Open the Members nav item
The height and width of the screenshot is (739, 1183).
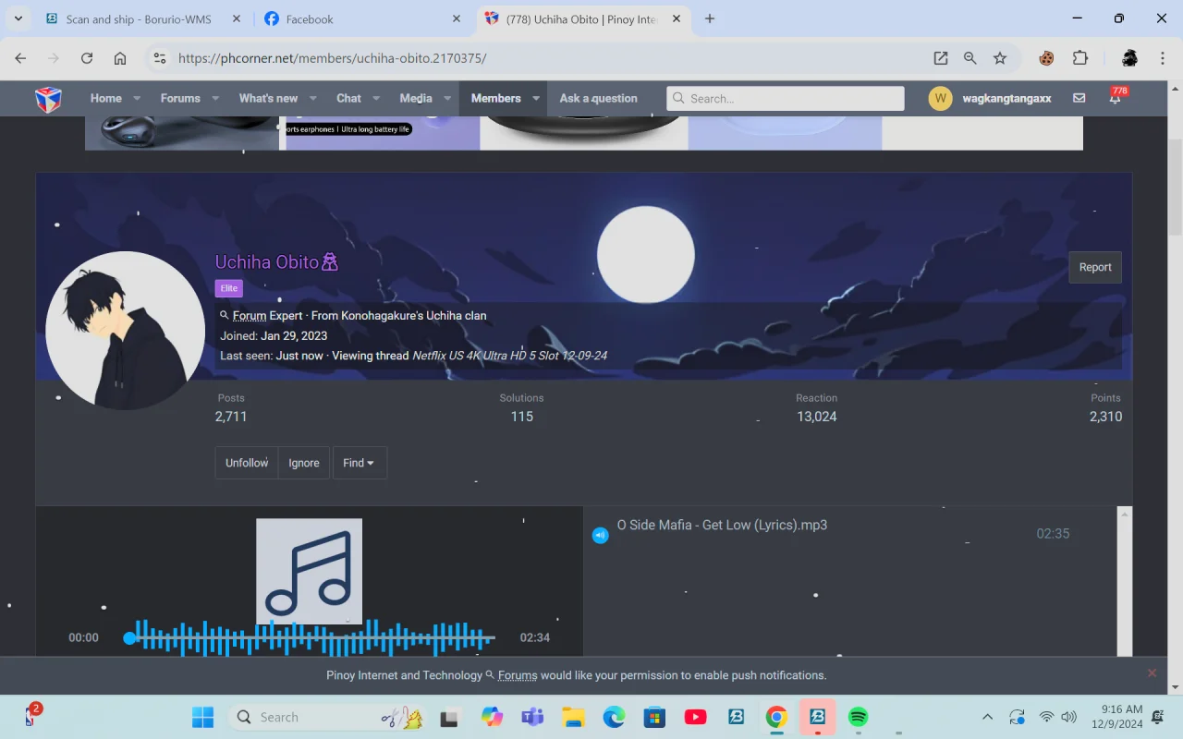(495, 98)
